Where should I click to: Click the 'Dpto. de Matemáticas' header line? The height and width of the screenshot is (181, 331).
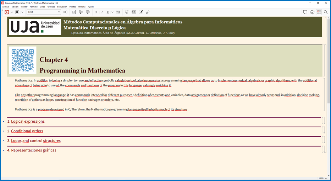pos(123,33)
